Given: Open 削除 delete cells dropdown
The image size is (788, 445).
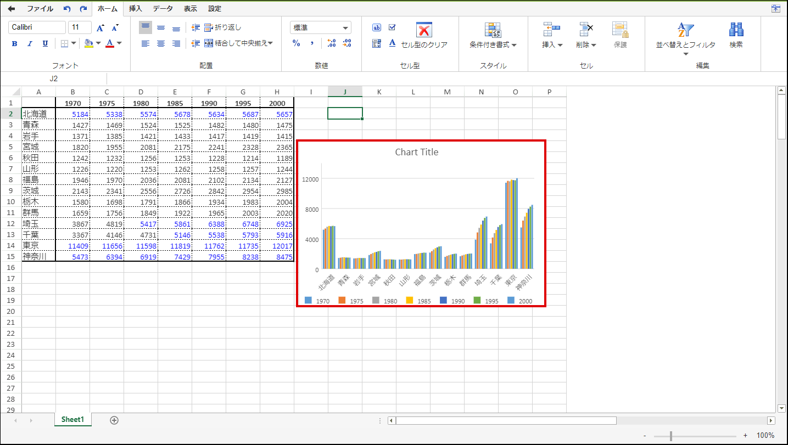Looking at the screenshot, I should 586,36.
